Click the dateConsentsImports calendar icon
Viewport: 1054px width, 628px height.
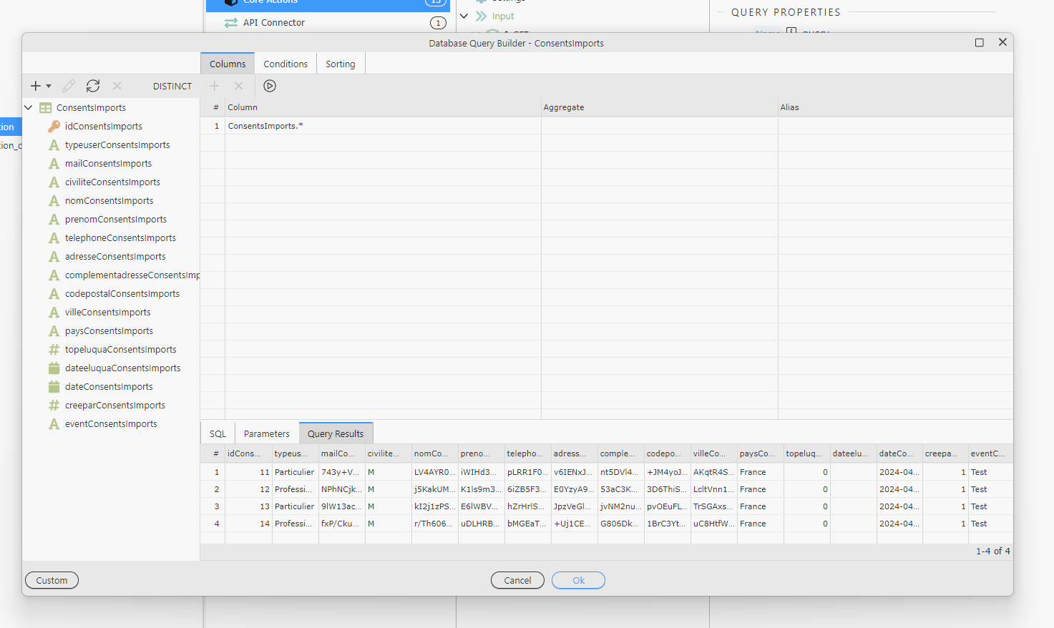pyautogui.click(x=54, y=387)
